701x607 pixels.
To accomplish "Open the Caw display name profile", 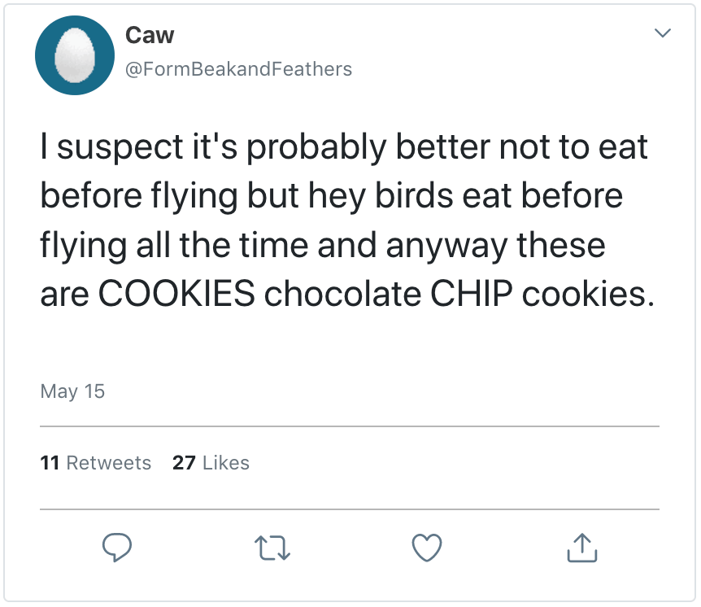I will click(x=150, y=35).
